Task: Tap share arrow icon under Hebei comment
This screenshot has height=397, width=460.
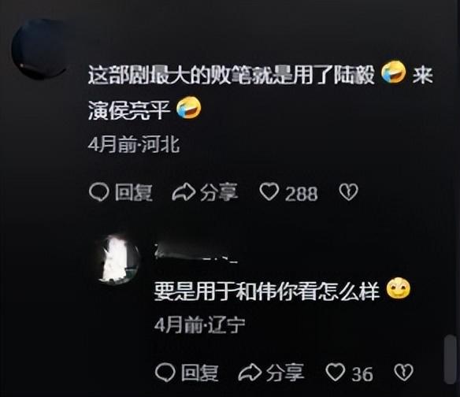Action: [184, 192]
